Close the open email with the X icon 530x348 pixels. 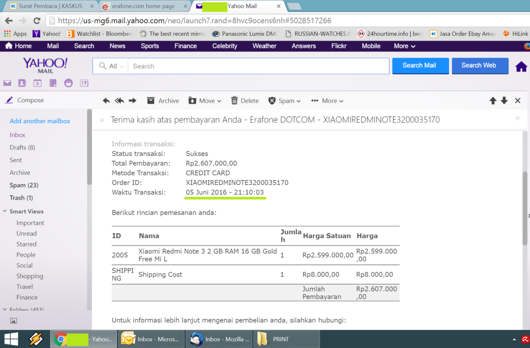518,101
